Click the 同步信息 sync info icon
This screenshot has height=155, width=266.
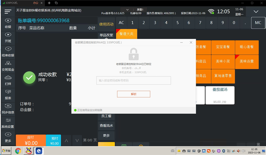8,109
